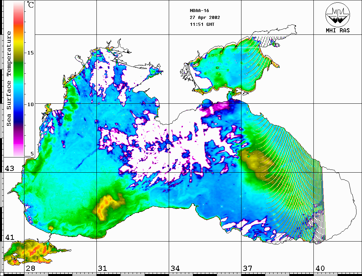Click longitude label 37

248,268
